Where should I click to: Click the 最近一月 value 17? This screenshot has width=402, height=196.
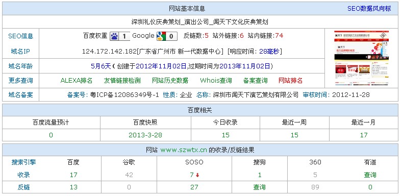click(x=364, y=135)
